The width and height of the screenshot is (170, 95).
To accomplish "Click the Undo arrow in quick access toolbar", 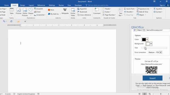I will pos(4,21).
